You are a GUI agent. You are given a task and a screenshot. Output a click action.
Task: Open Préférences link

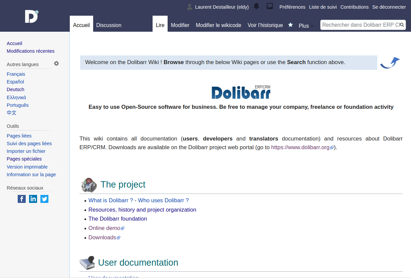pyautogui.click(x=292, y=7)
